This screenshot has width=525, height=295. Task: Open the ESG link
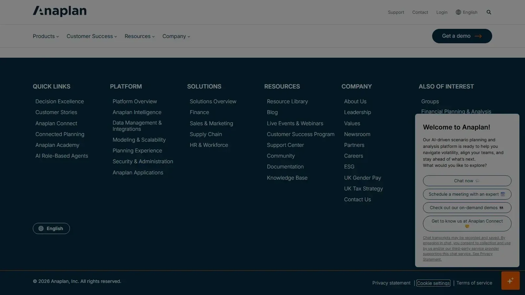(349, 167)
